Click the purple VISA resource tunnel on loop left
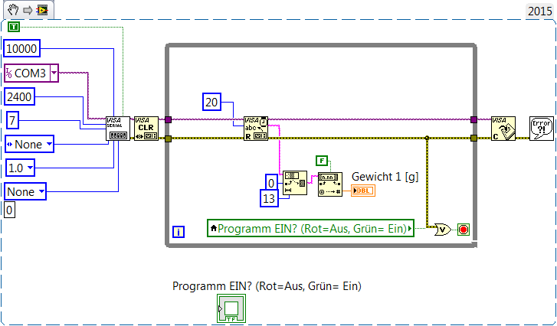557x326 pixels. pos(169,119)
